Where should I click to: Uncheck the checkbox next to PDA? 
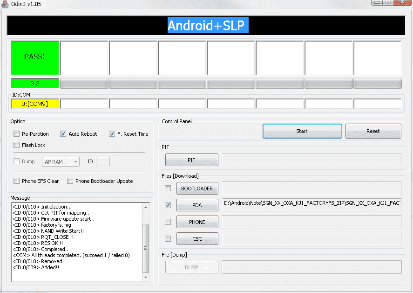pyautogui.click(x=168, y=205)
